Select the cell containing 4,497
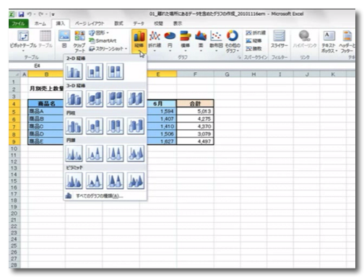364x277 pixels. point(195,141)
